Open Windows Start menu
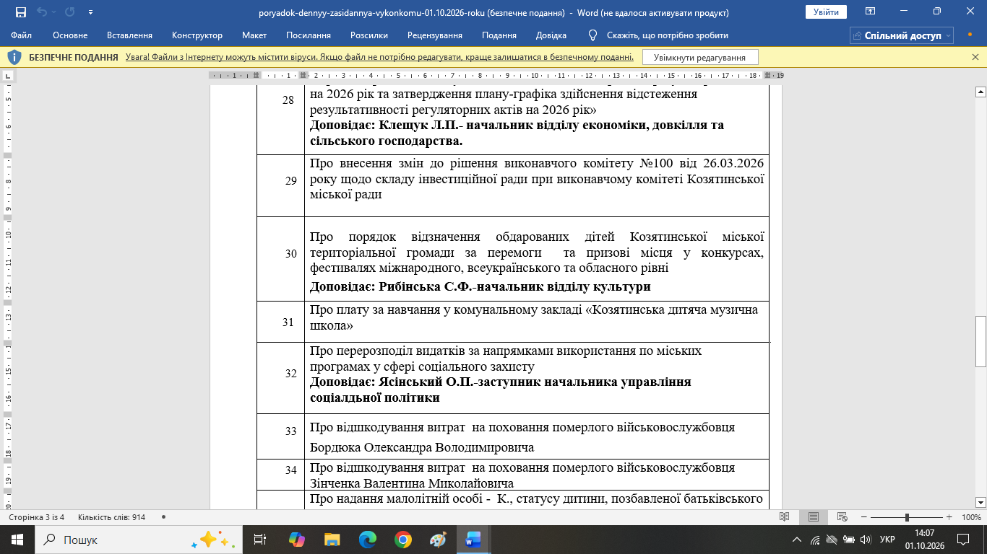The image size is (987, 554). pyautogui.click(x=17, y=540)
